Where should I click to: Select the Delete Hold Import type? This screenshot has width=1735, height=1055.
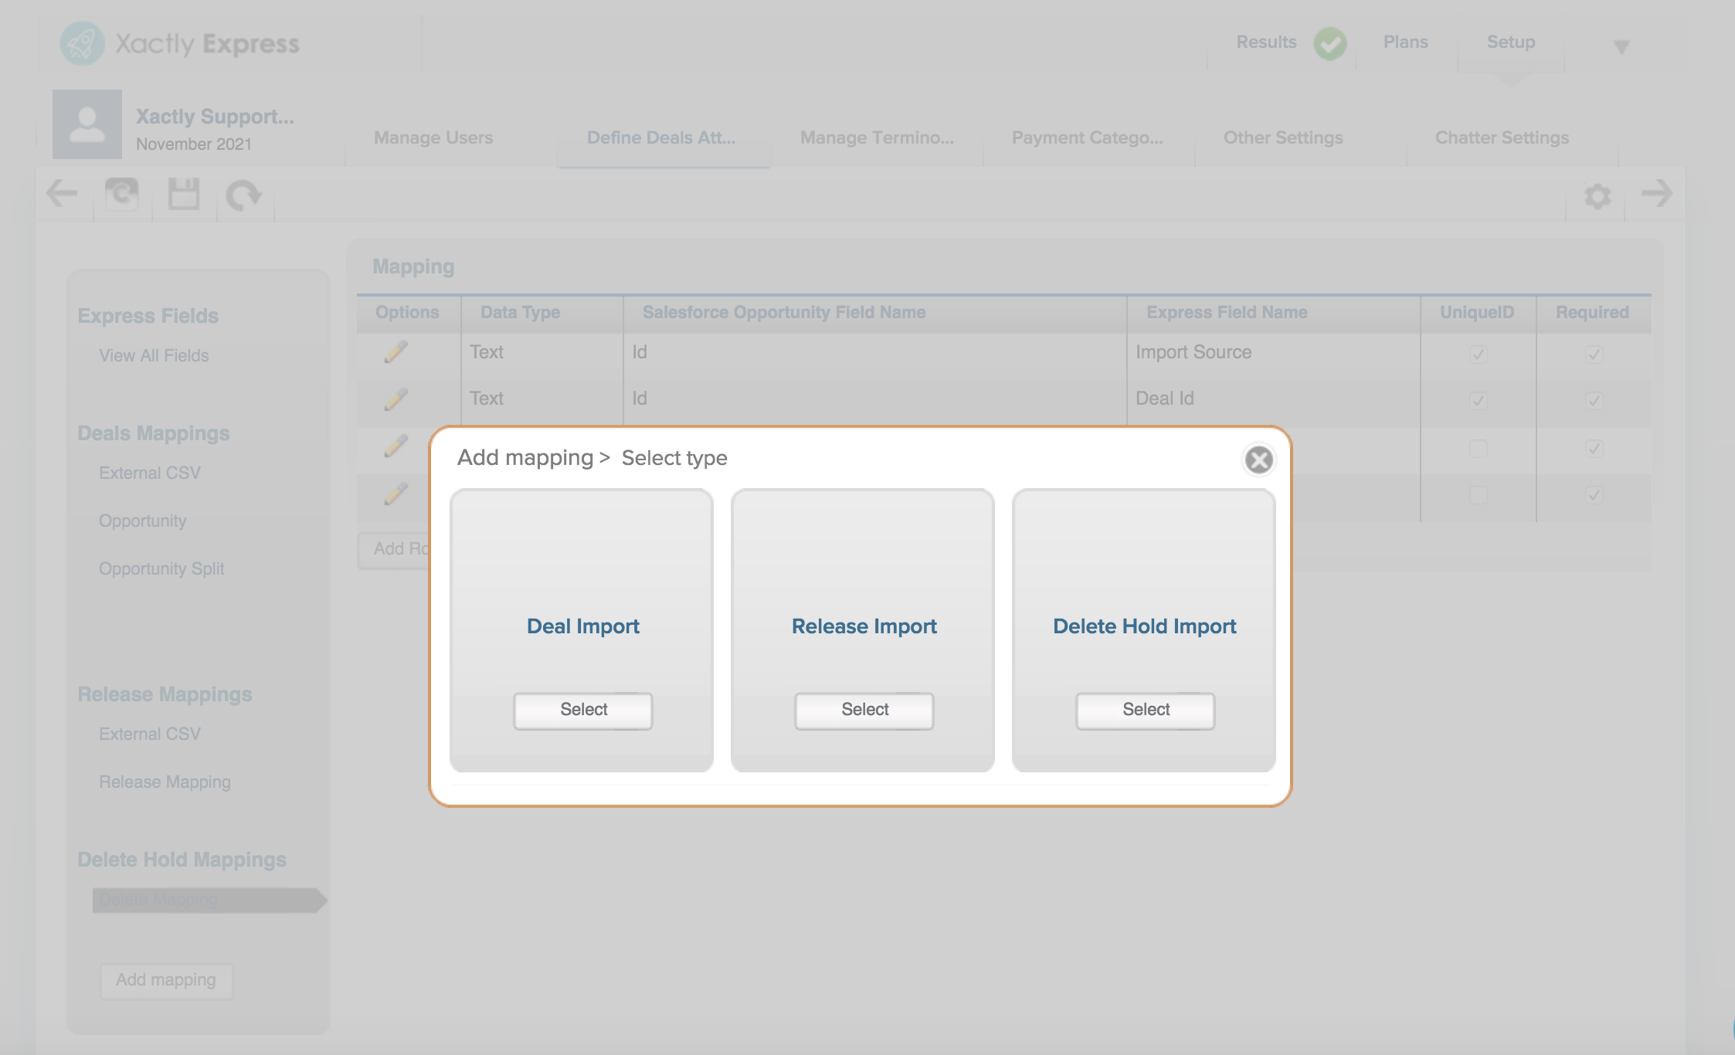point(1146,710)
